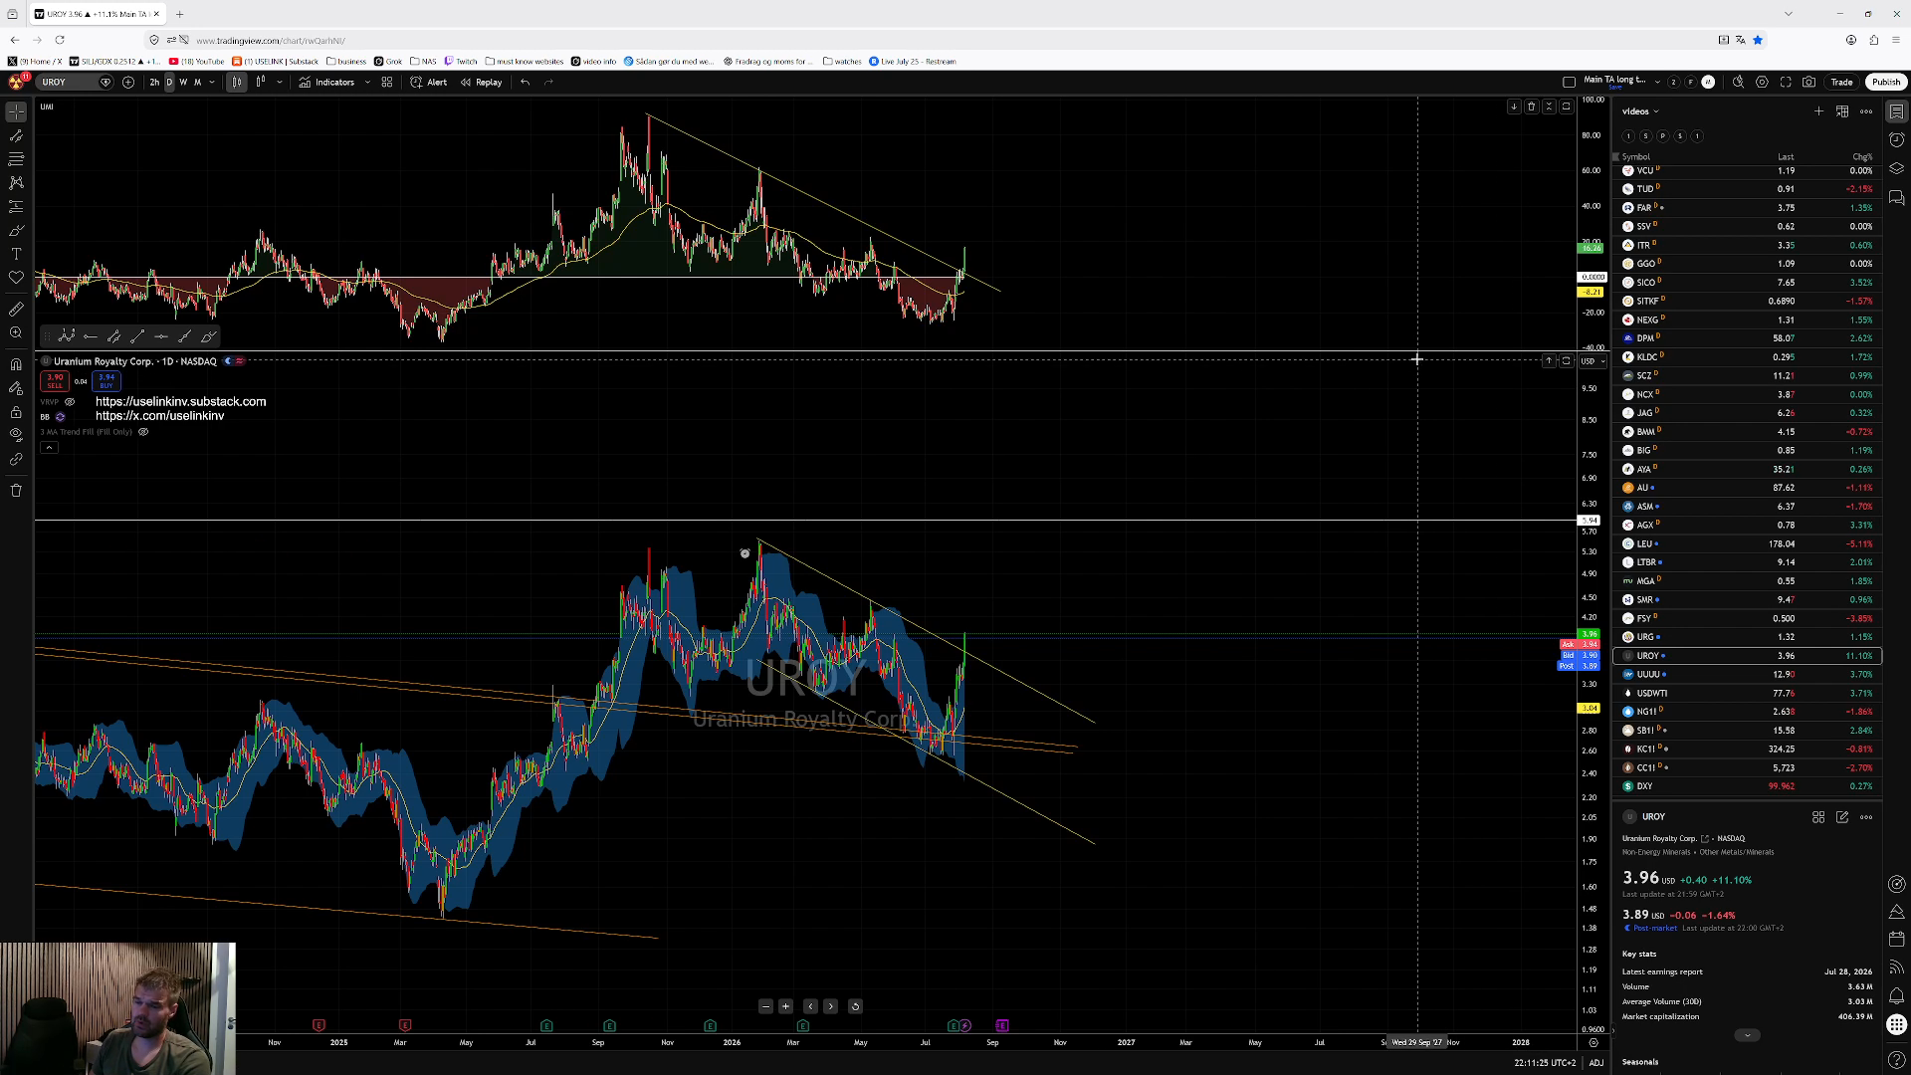Zoom out the chart with minus button
The width and height of the screenshot is (1911, 1075).
(x=765, y=1006)
